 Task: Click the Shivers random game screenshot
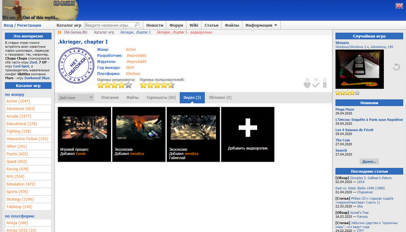(x=360, y=69)
